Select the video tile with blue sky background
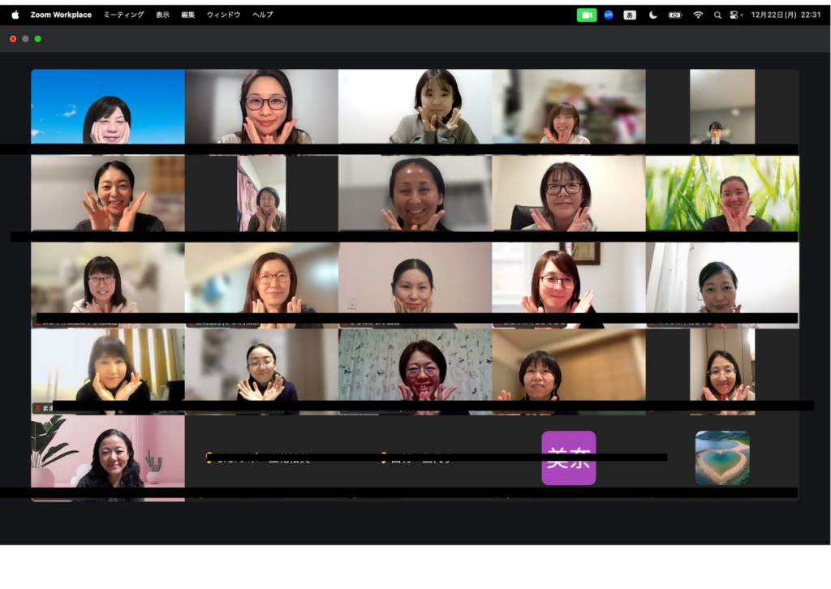831x589 pixels. coord(108,106)
